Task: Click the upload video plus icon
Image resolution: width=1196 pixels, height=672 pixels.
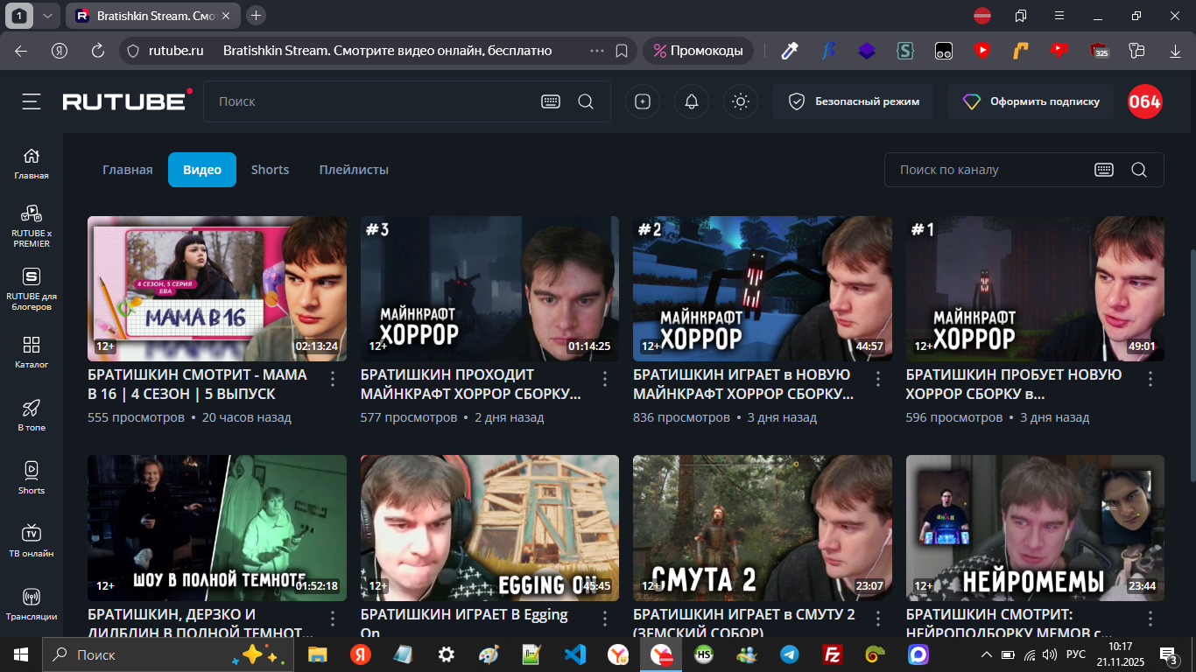Action: pyautogui.click(x=643, y=102)
